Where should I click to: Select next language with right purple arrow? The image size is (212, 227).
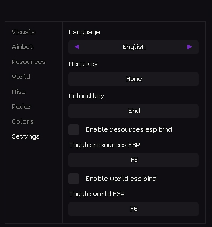190,47
